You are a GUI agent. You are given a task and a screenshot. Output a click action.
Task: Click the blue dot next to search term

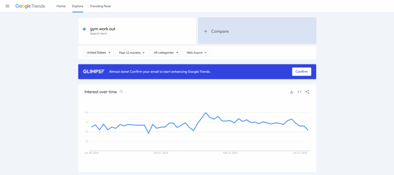[84, 29]
